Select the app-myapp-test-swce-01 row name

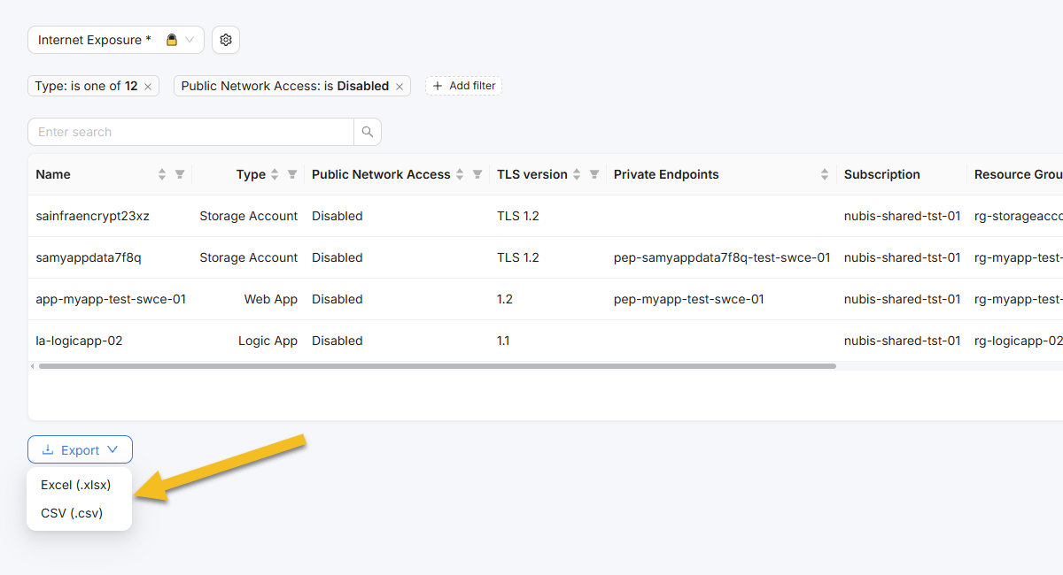pos(111,299)
